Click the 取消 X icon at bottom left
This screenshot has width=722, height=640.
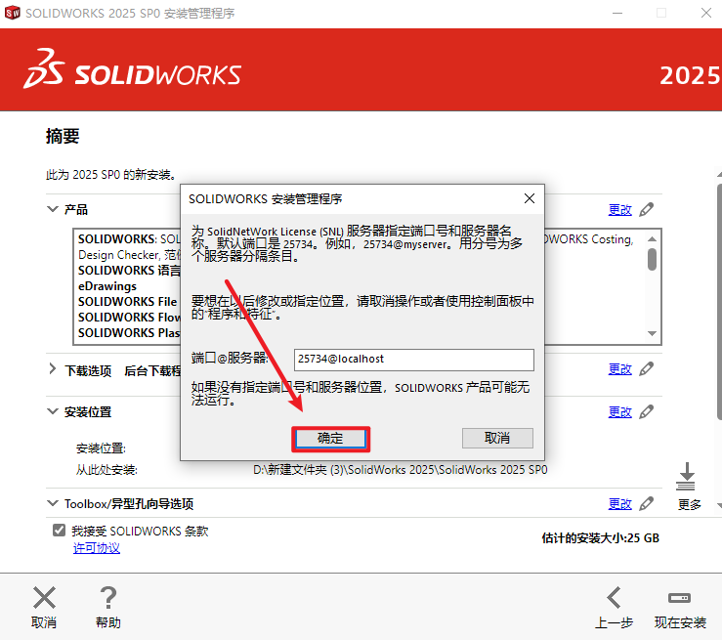pos(44,598)
